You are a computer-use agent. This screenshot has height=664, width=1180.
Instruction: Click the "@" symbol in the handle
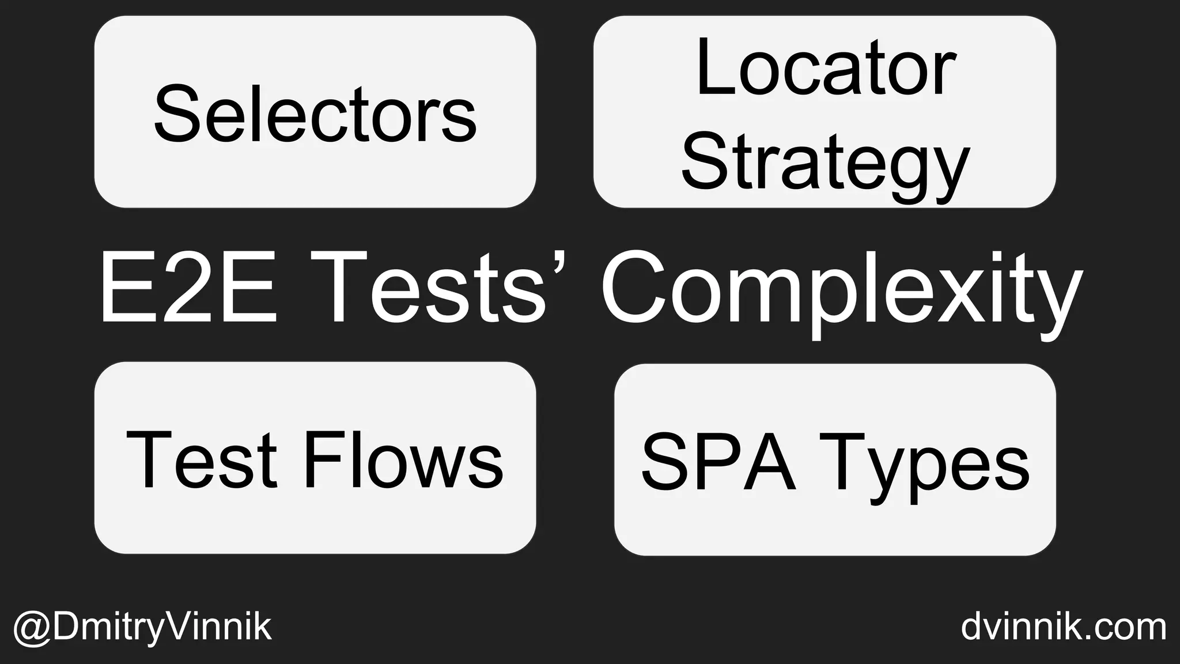[33, 628]
